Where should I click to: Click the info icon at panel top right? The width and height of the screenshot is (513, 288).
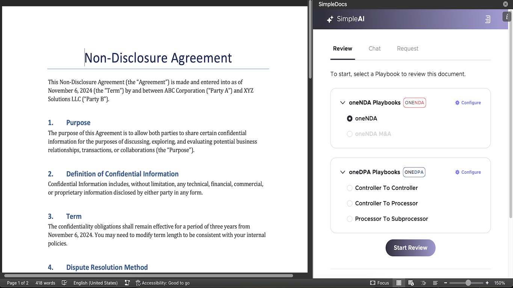[x=507, y=16]
